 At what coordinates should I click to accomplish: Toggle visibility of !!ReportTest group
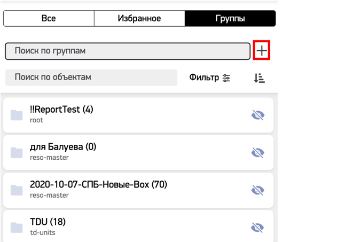coord(258,115)
